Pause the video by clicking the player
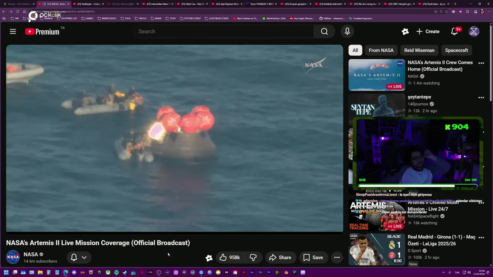The height and width of the screenshot is (277, 493). click(x=174, y=138)
